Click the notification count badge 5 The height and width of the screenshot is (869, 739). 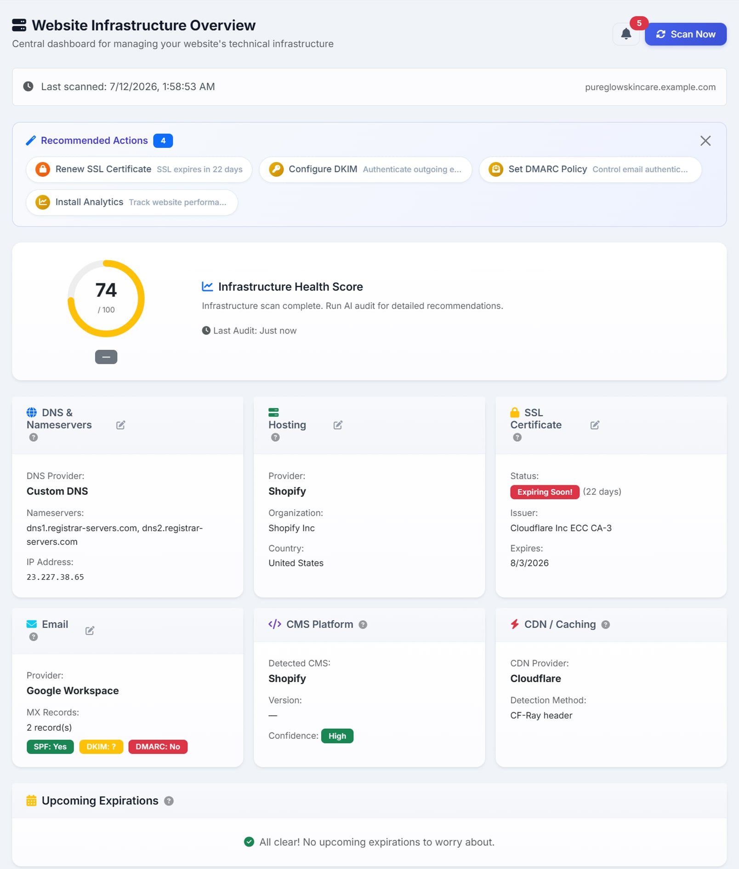(639, 23)
